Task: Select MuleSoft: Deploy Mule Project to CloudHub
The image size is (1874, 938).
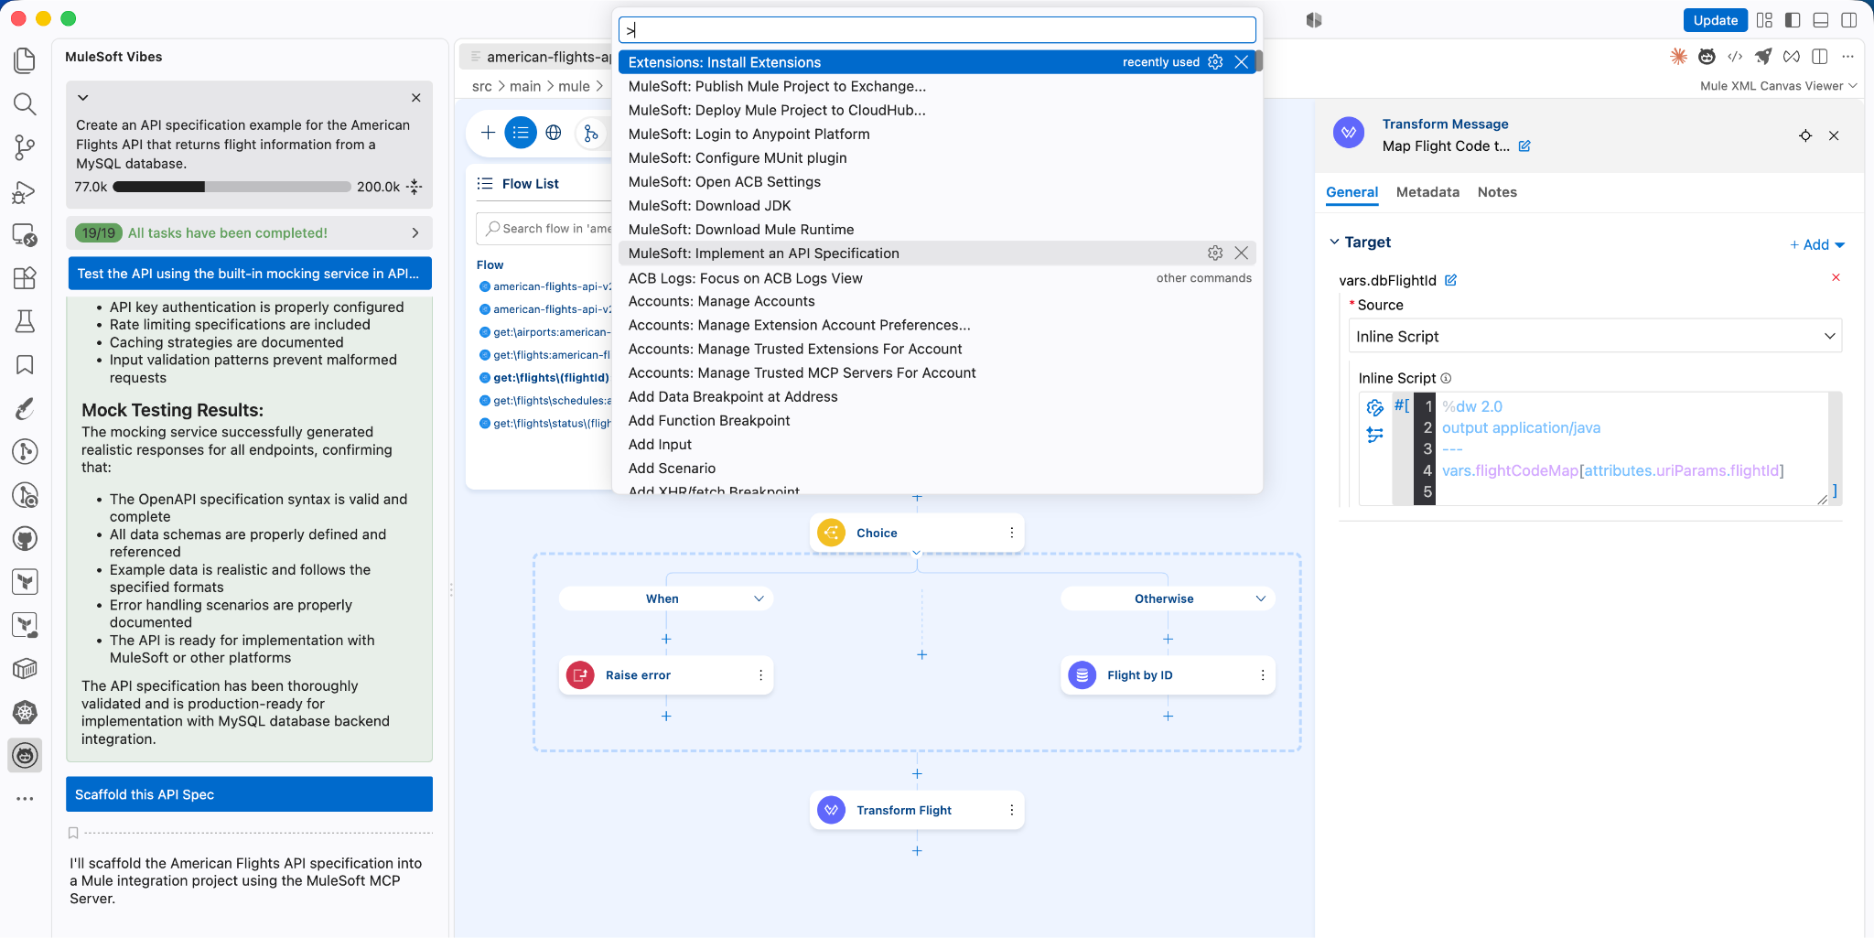Action: click(x=937, y=110)
